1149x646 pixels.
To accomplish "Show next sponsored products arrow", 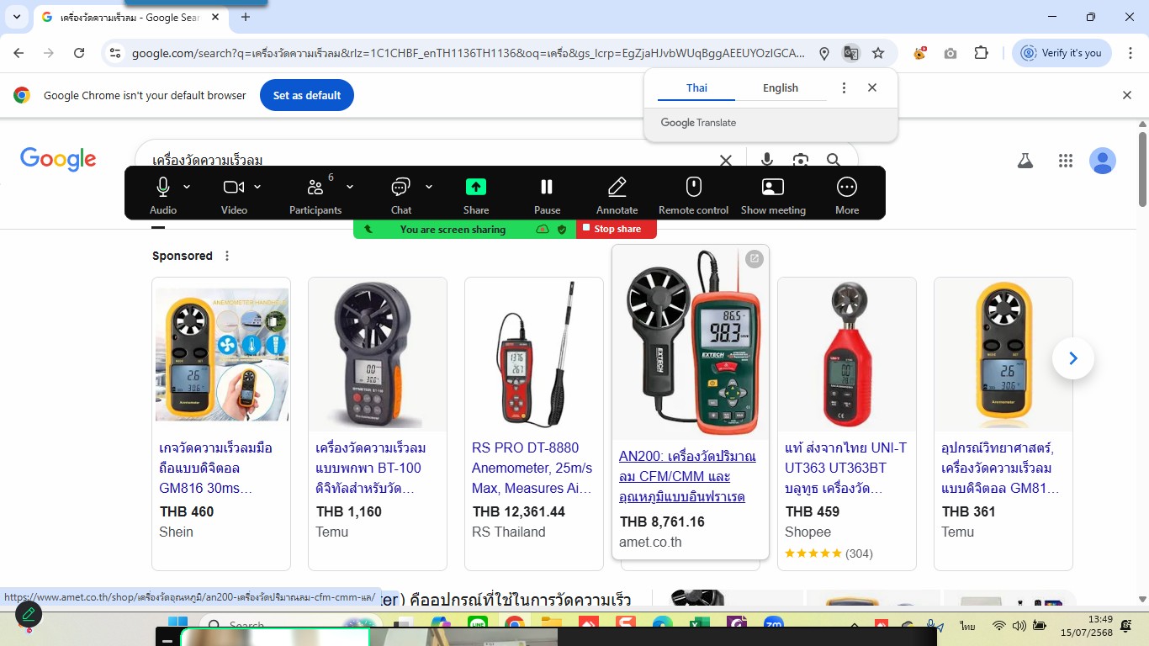I will point(1073,358).
